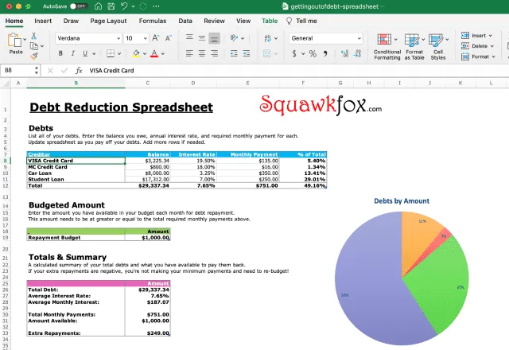This screenshot has height=350, width=509.
Task: Apply percent style to cell
Action: point(313,54)
